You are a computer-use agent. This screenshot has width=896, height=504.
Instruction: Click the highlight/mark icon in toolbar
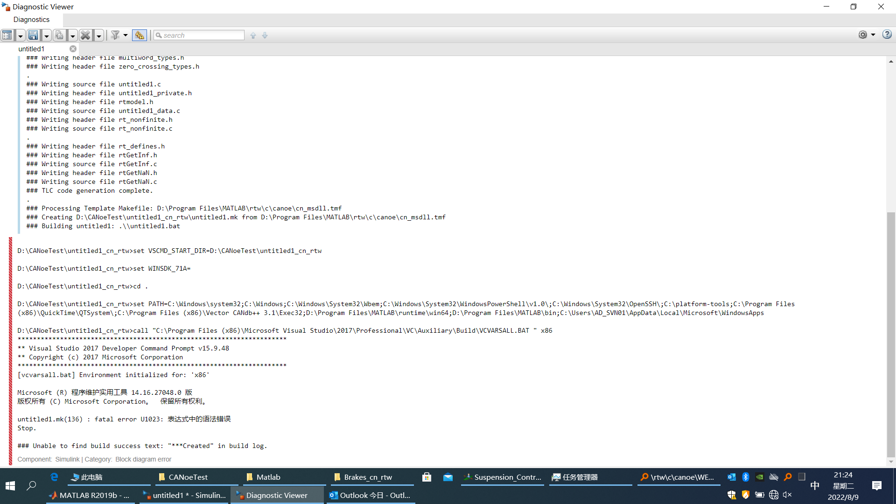point(139,35)
